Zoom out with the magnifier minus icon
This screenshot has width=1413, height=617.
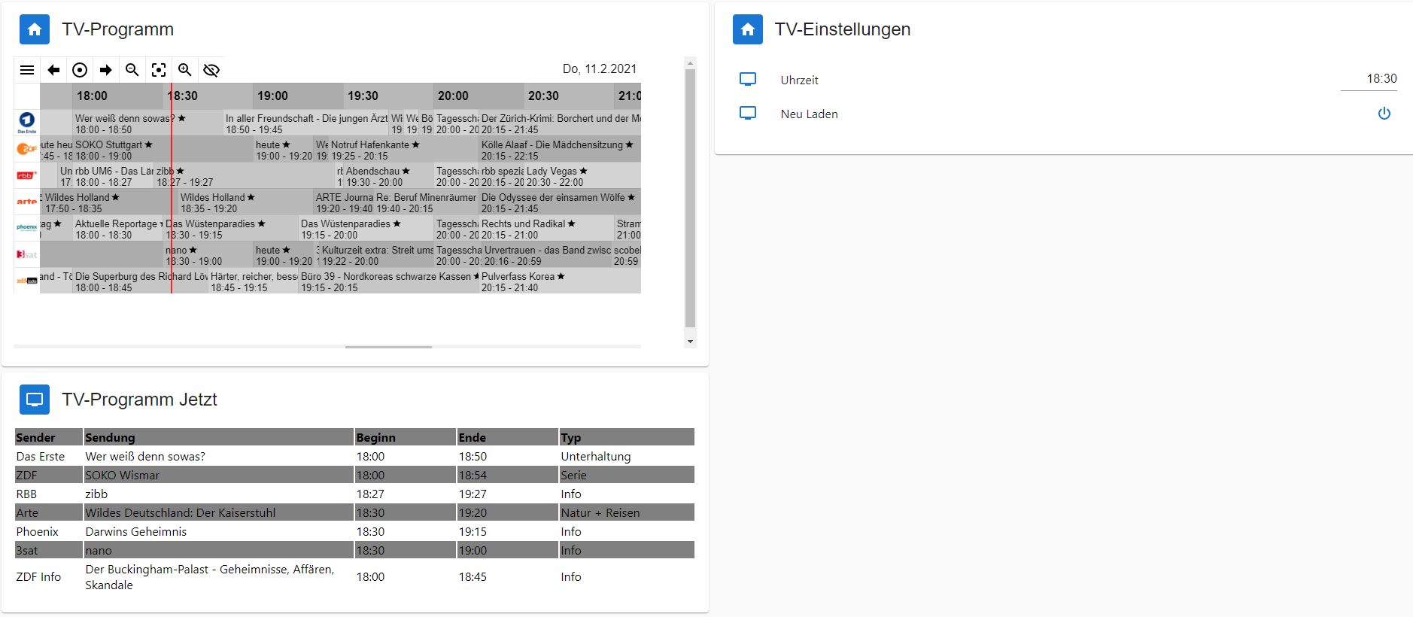click(132, 70)
